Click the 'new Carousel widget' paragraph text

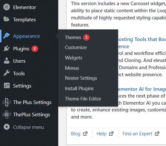click(x=118, y=14)
